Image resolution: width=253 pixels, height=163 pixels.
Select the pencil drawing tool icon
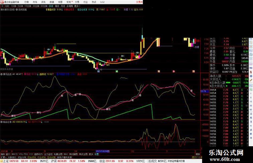tap(251, 80)
